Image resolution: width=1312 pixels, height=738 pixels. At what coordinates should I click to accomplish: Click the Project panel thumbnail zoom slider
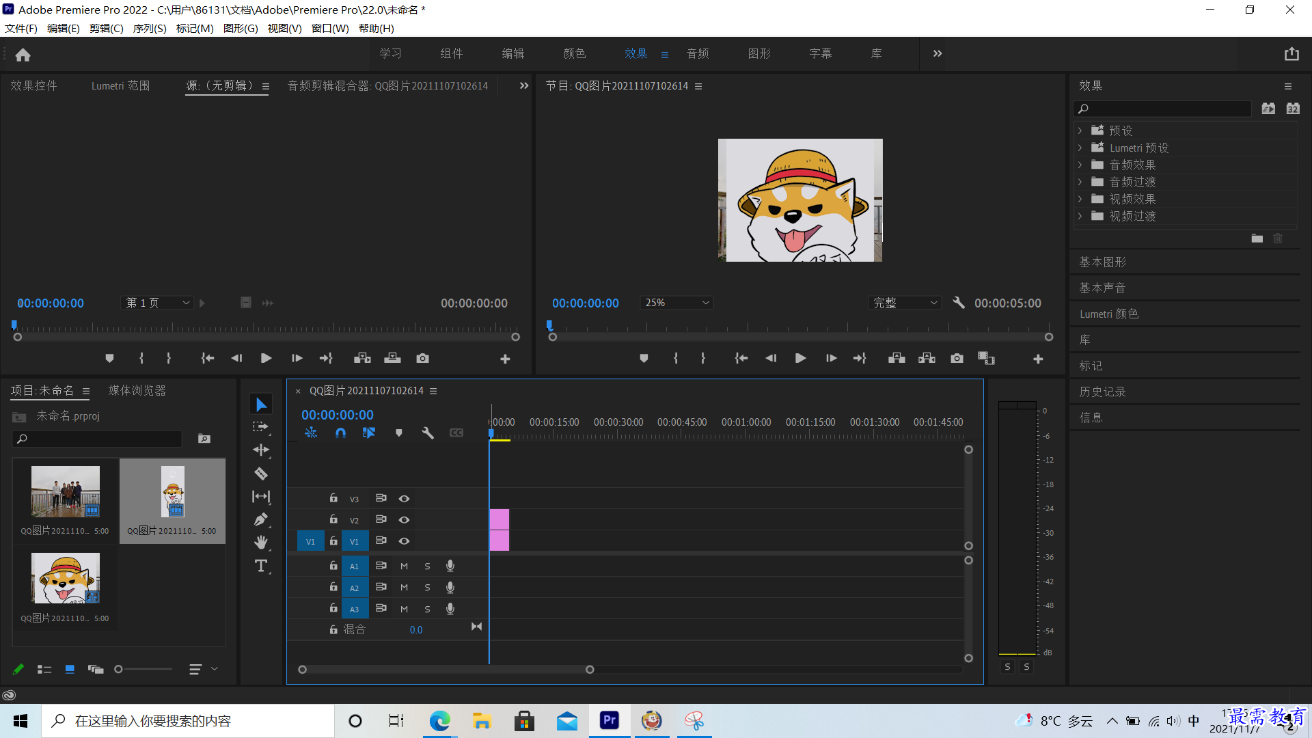[x=143, y=669]
